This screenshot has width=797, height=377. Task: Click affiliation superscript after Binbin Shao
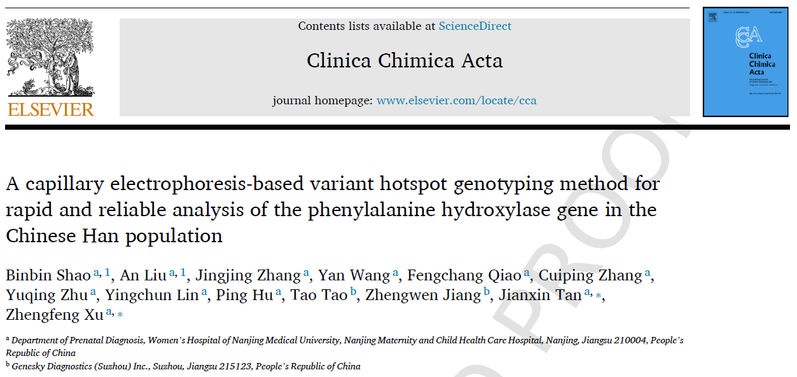97,273
